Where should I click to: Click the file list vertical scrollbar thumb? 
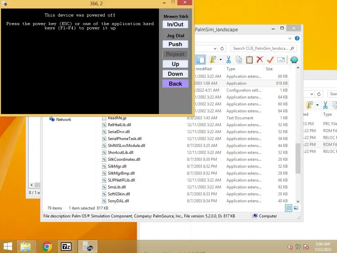coord(298,158)
